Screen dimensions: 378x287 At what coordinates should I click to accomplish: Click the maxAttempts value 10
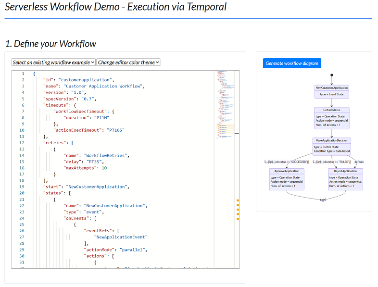tap(104, 168)
